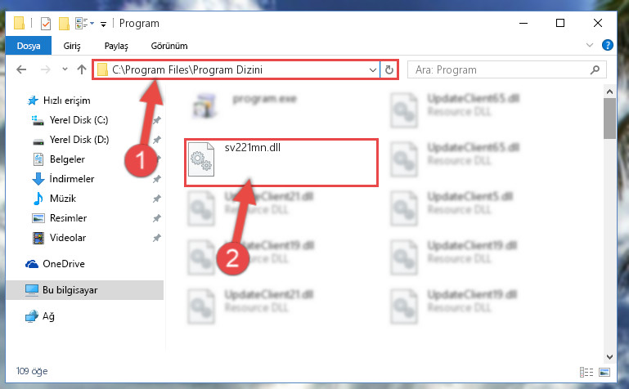Unpin Belgeler using its pin icon

coord(157,159)
